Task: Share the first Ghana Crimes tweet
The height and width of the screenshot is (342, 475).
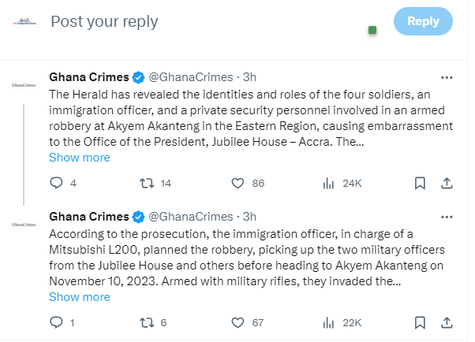Action: click(446, 183)
